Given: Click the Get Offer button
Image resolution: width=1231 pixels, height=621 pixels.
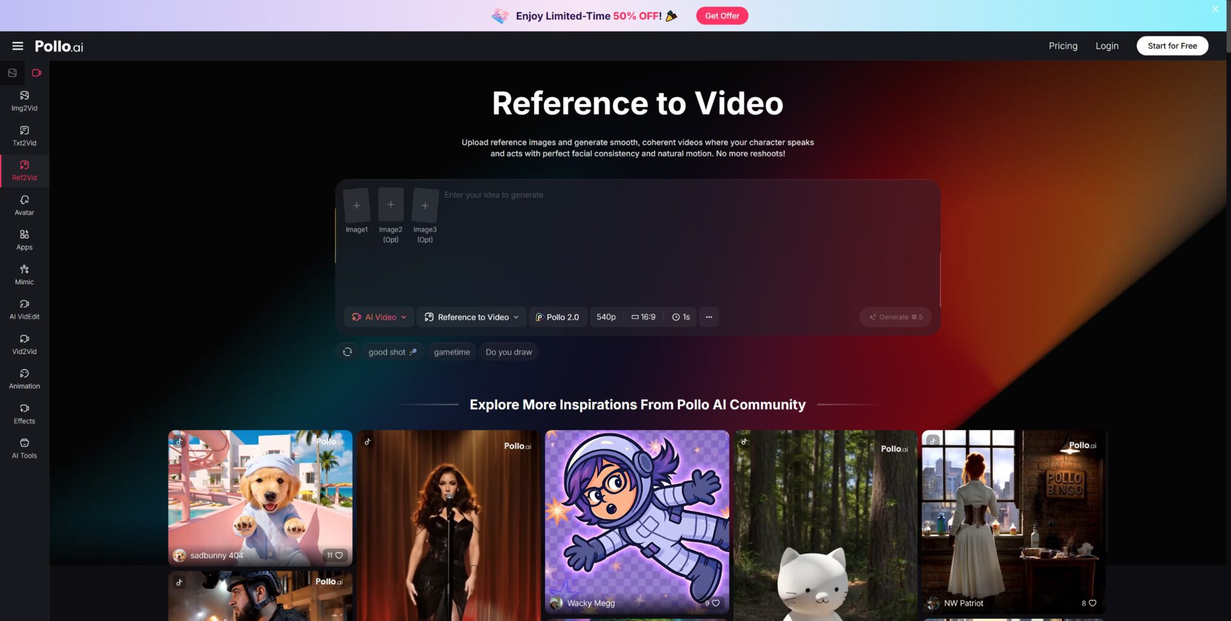Looking at the screenshot, I should click(x=722, y=16).
